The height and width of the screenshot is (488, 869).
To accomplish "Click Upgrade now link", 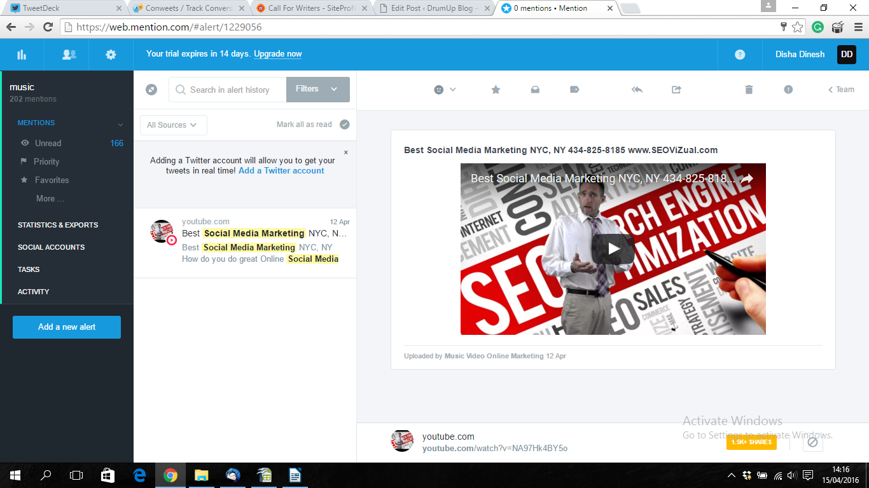I will click(x=278, y=54).
